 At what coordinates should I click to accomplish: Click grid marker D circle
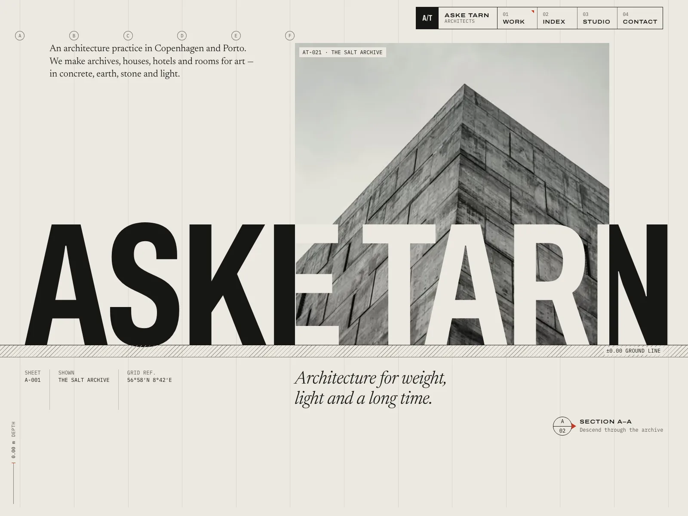coord(182,36)
